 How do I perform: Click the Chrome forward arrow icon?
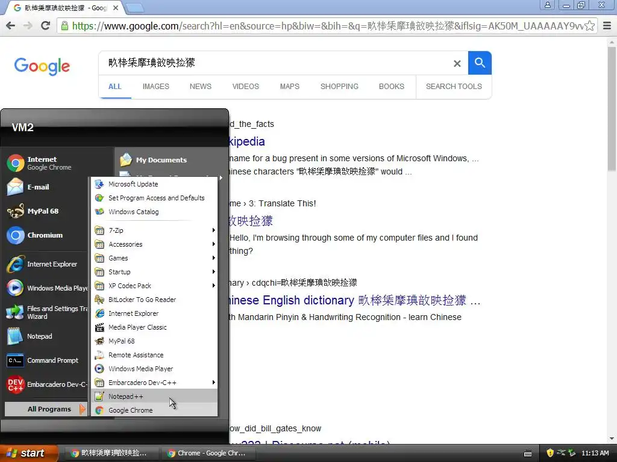pyautogui.click(x=28, y=26)
